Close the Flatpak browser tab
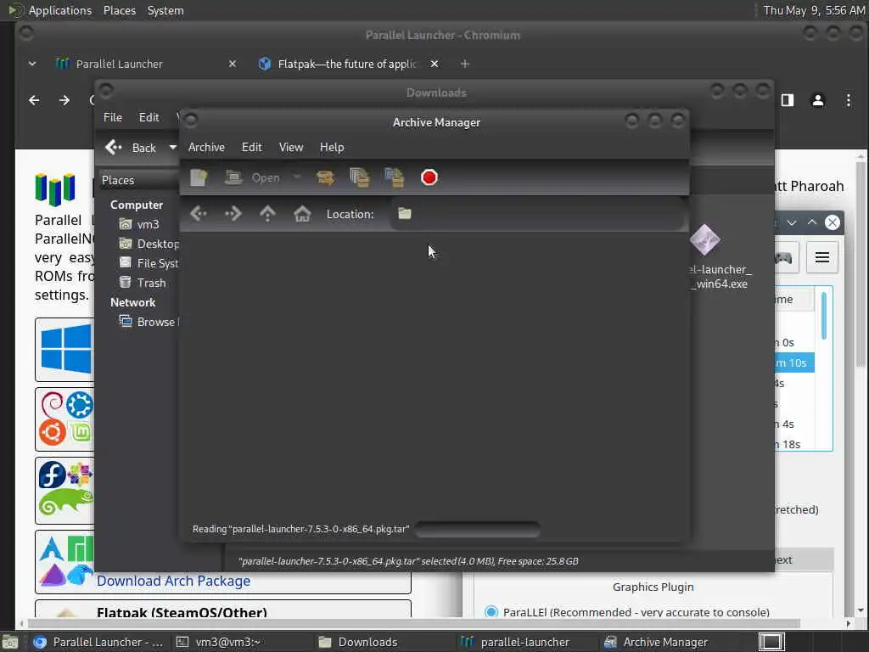The width and height of the screenshot is (869, 652). click(434, 64)
